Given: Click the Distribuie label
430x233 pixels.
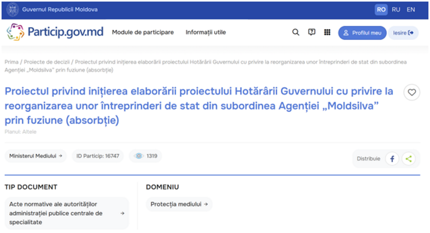Looking at the screenshot, I should [368, 159].
